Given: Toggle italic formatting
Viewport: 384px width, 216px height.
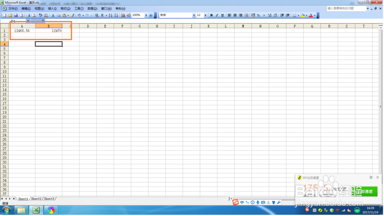Looking at the screenshot, I should click(217, 15).
